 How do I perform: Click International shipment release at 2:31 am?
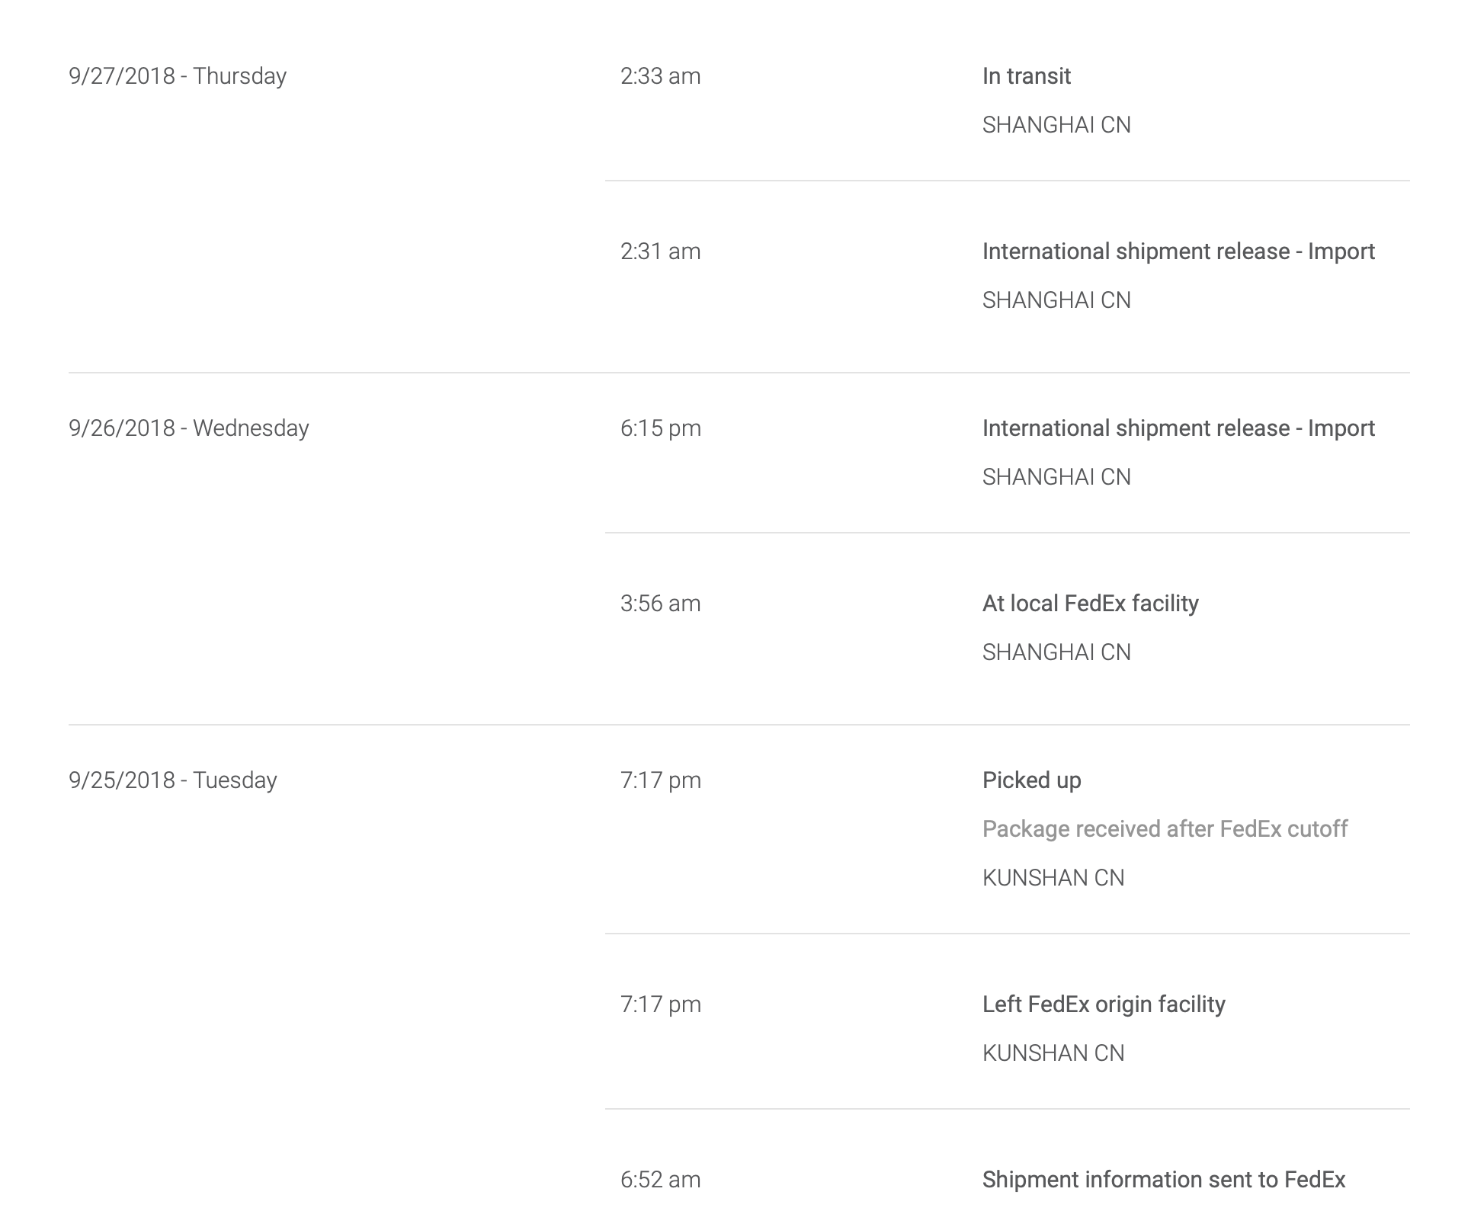coord(1178,251)
